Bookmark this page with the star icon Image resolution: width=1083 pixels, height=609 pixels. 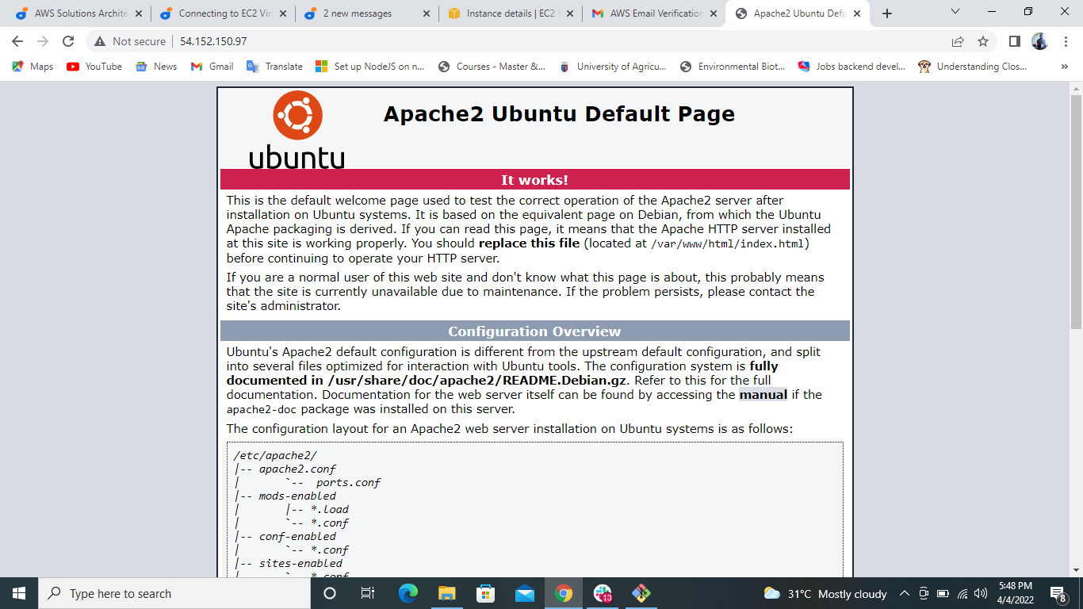pos(983,41)
